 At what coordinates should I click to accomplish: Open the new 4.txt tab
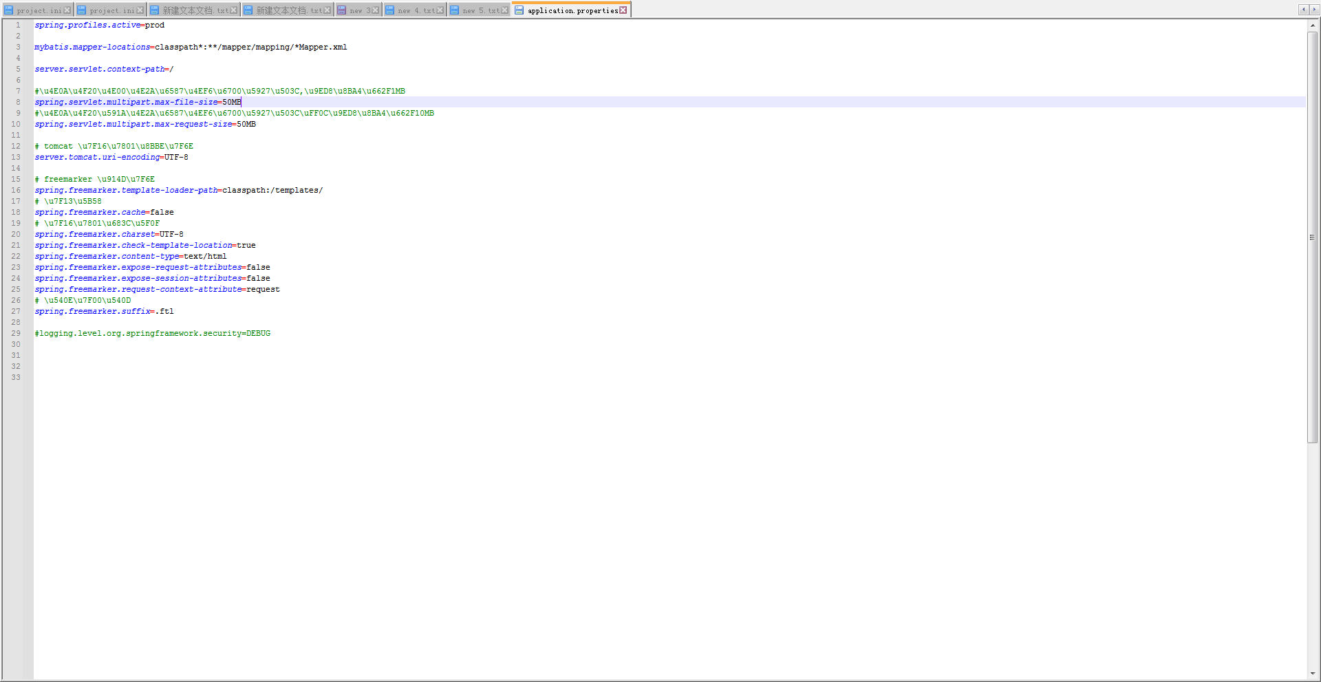(x=416, y=10)
